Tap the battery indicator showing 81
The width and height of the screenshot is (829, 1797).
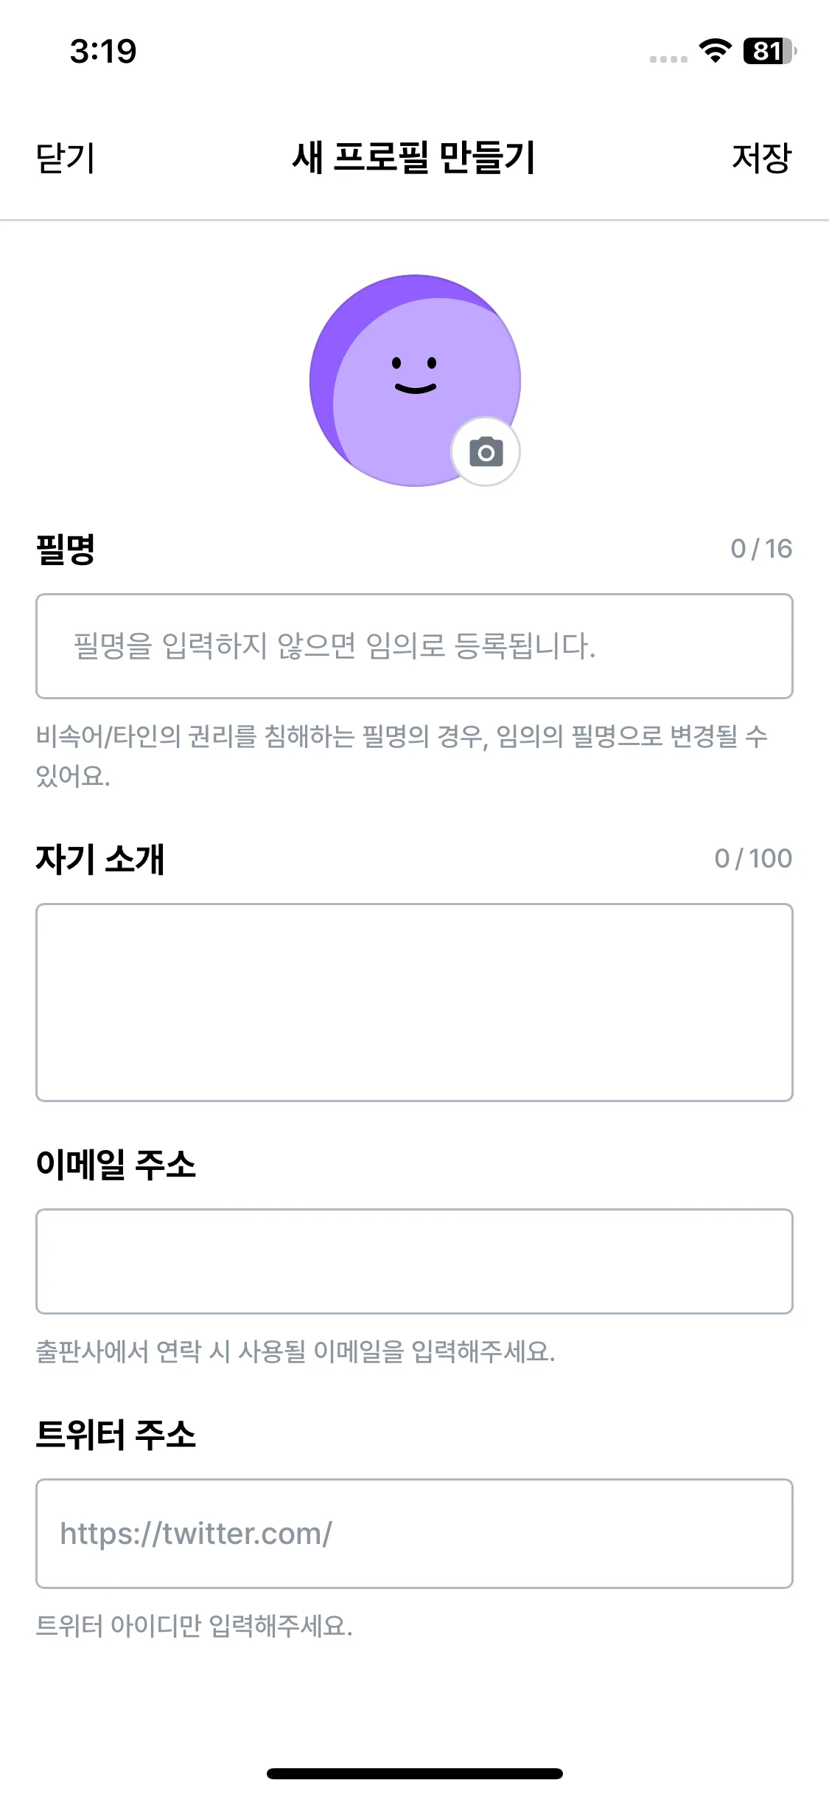click(x=769, y=51)
